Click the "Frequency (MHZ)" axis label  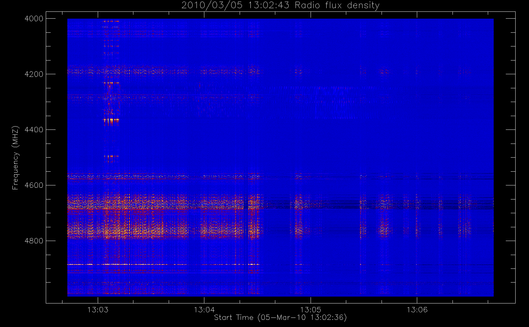point(15,158)
